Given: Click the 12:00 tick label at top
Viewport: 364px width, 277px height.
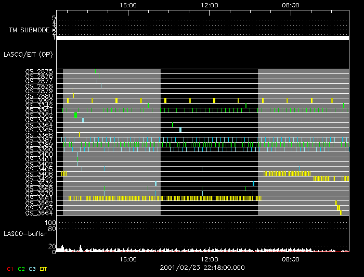Looking at the screenshot, I should pyautogui.click(x=209, y=5).
